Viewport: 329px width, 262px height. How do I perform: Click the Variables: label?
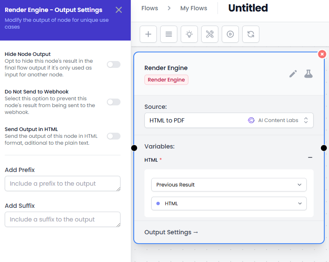click(159, 146)
